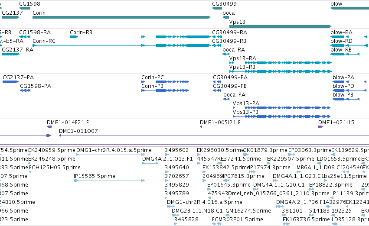Click the CG2137-RA transcript label

point(17,49)
